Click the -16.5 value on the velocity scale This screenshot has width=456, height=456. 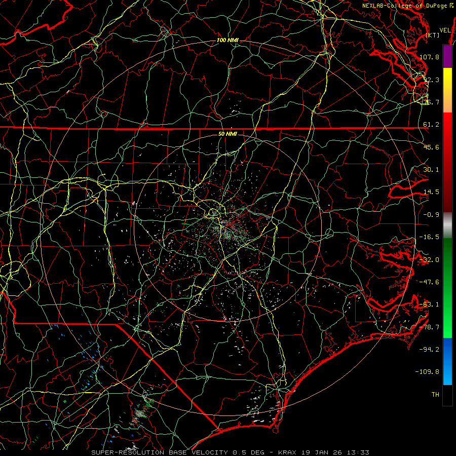(x=429, y=237)
